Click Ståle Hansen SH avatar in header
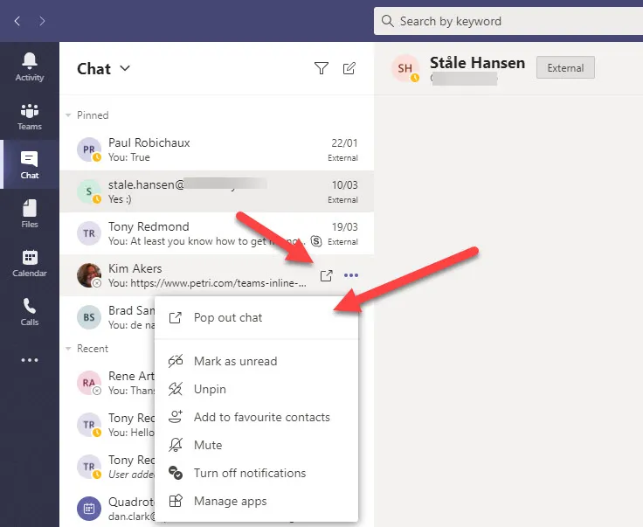Screen dimensions: 643x527 point(405,67)
